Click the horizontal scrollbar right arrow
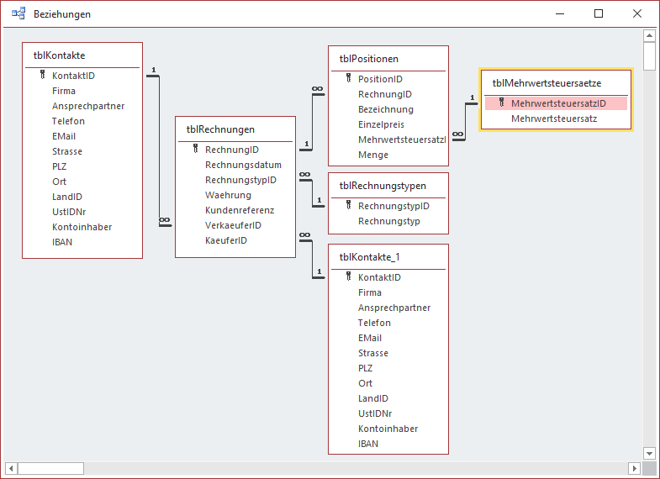The height and width of the screenshot is (479, 660). pos(636,468)
